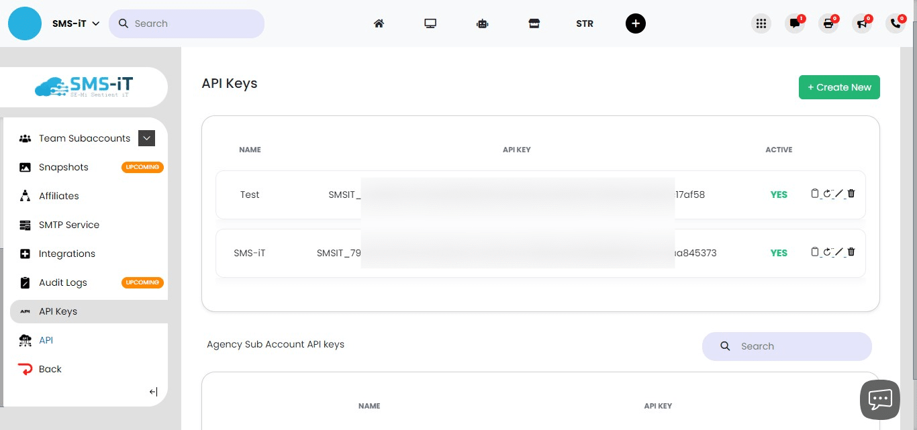Open the printer/fax notification icon
The width and height of the screenshot is (917, 430).
pyautogui.click(x=828, y=23)
